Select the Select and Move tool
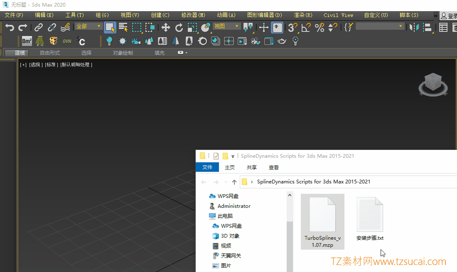Viewport: 457px width, 272px height. 165,28
